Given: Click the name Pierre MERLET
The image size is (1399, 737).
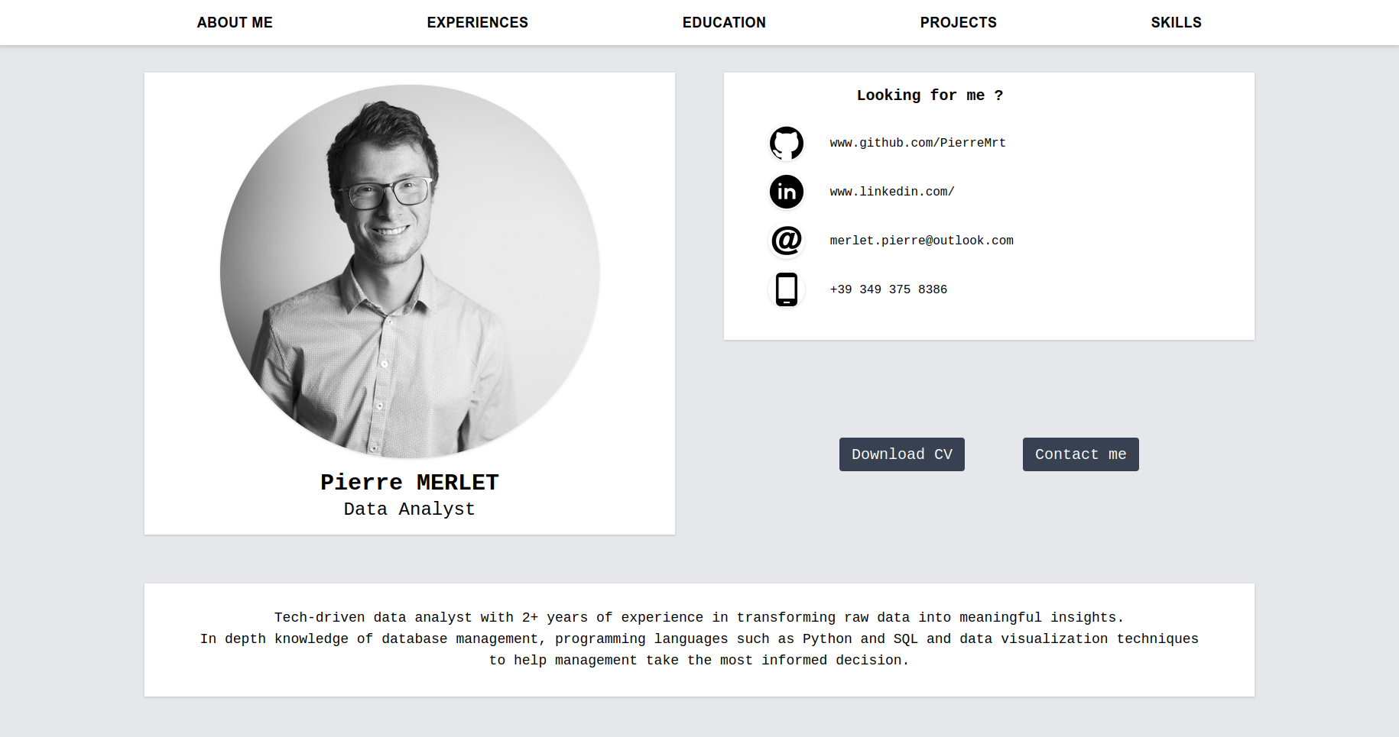Looking at the screenshot, I should click(409, 482).
